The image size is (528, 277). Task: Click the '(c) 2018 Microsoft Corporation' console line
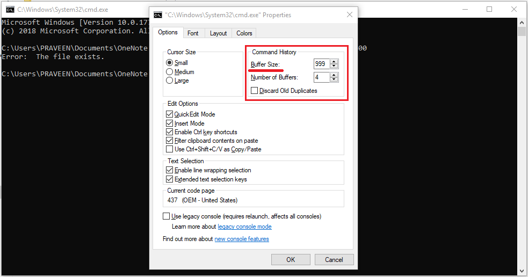pyautogui.click(x=75, y=31)
